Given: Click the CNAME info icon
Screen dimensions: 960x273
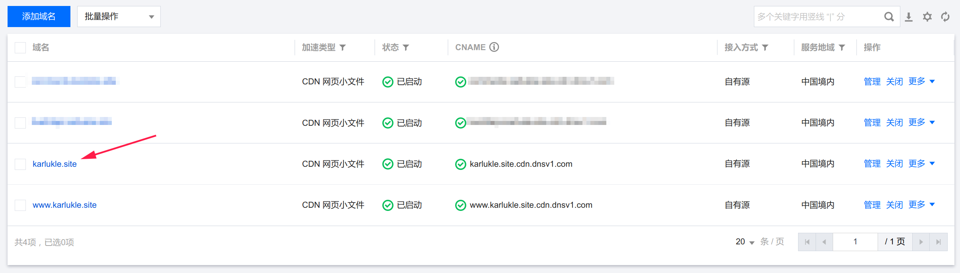Looking at the screenshot, I should coord(494,47).
